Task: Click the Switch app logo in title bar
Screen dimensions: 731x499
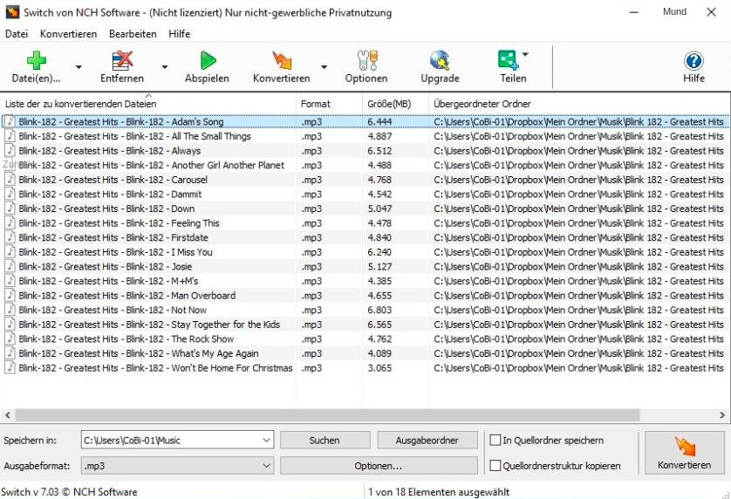Action: 12,11
